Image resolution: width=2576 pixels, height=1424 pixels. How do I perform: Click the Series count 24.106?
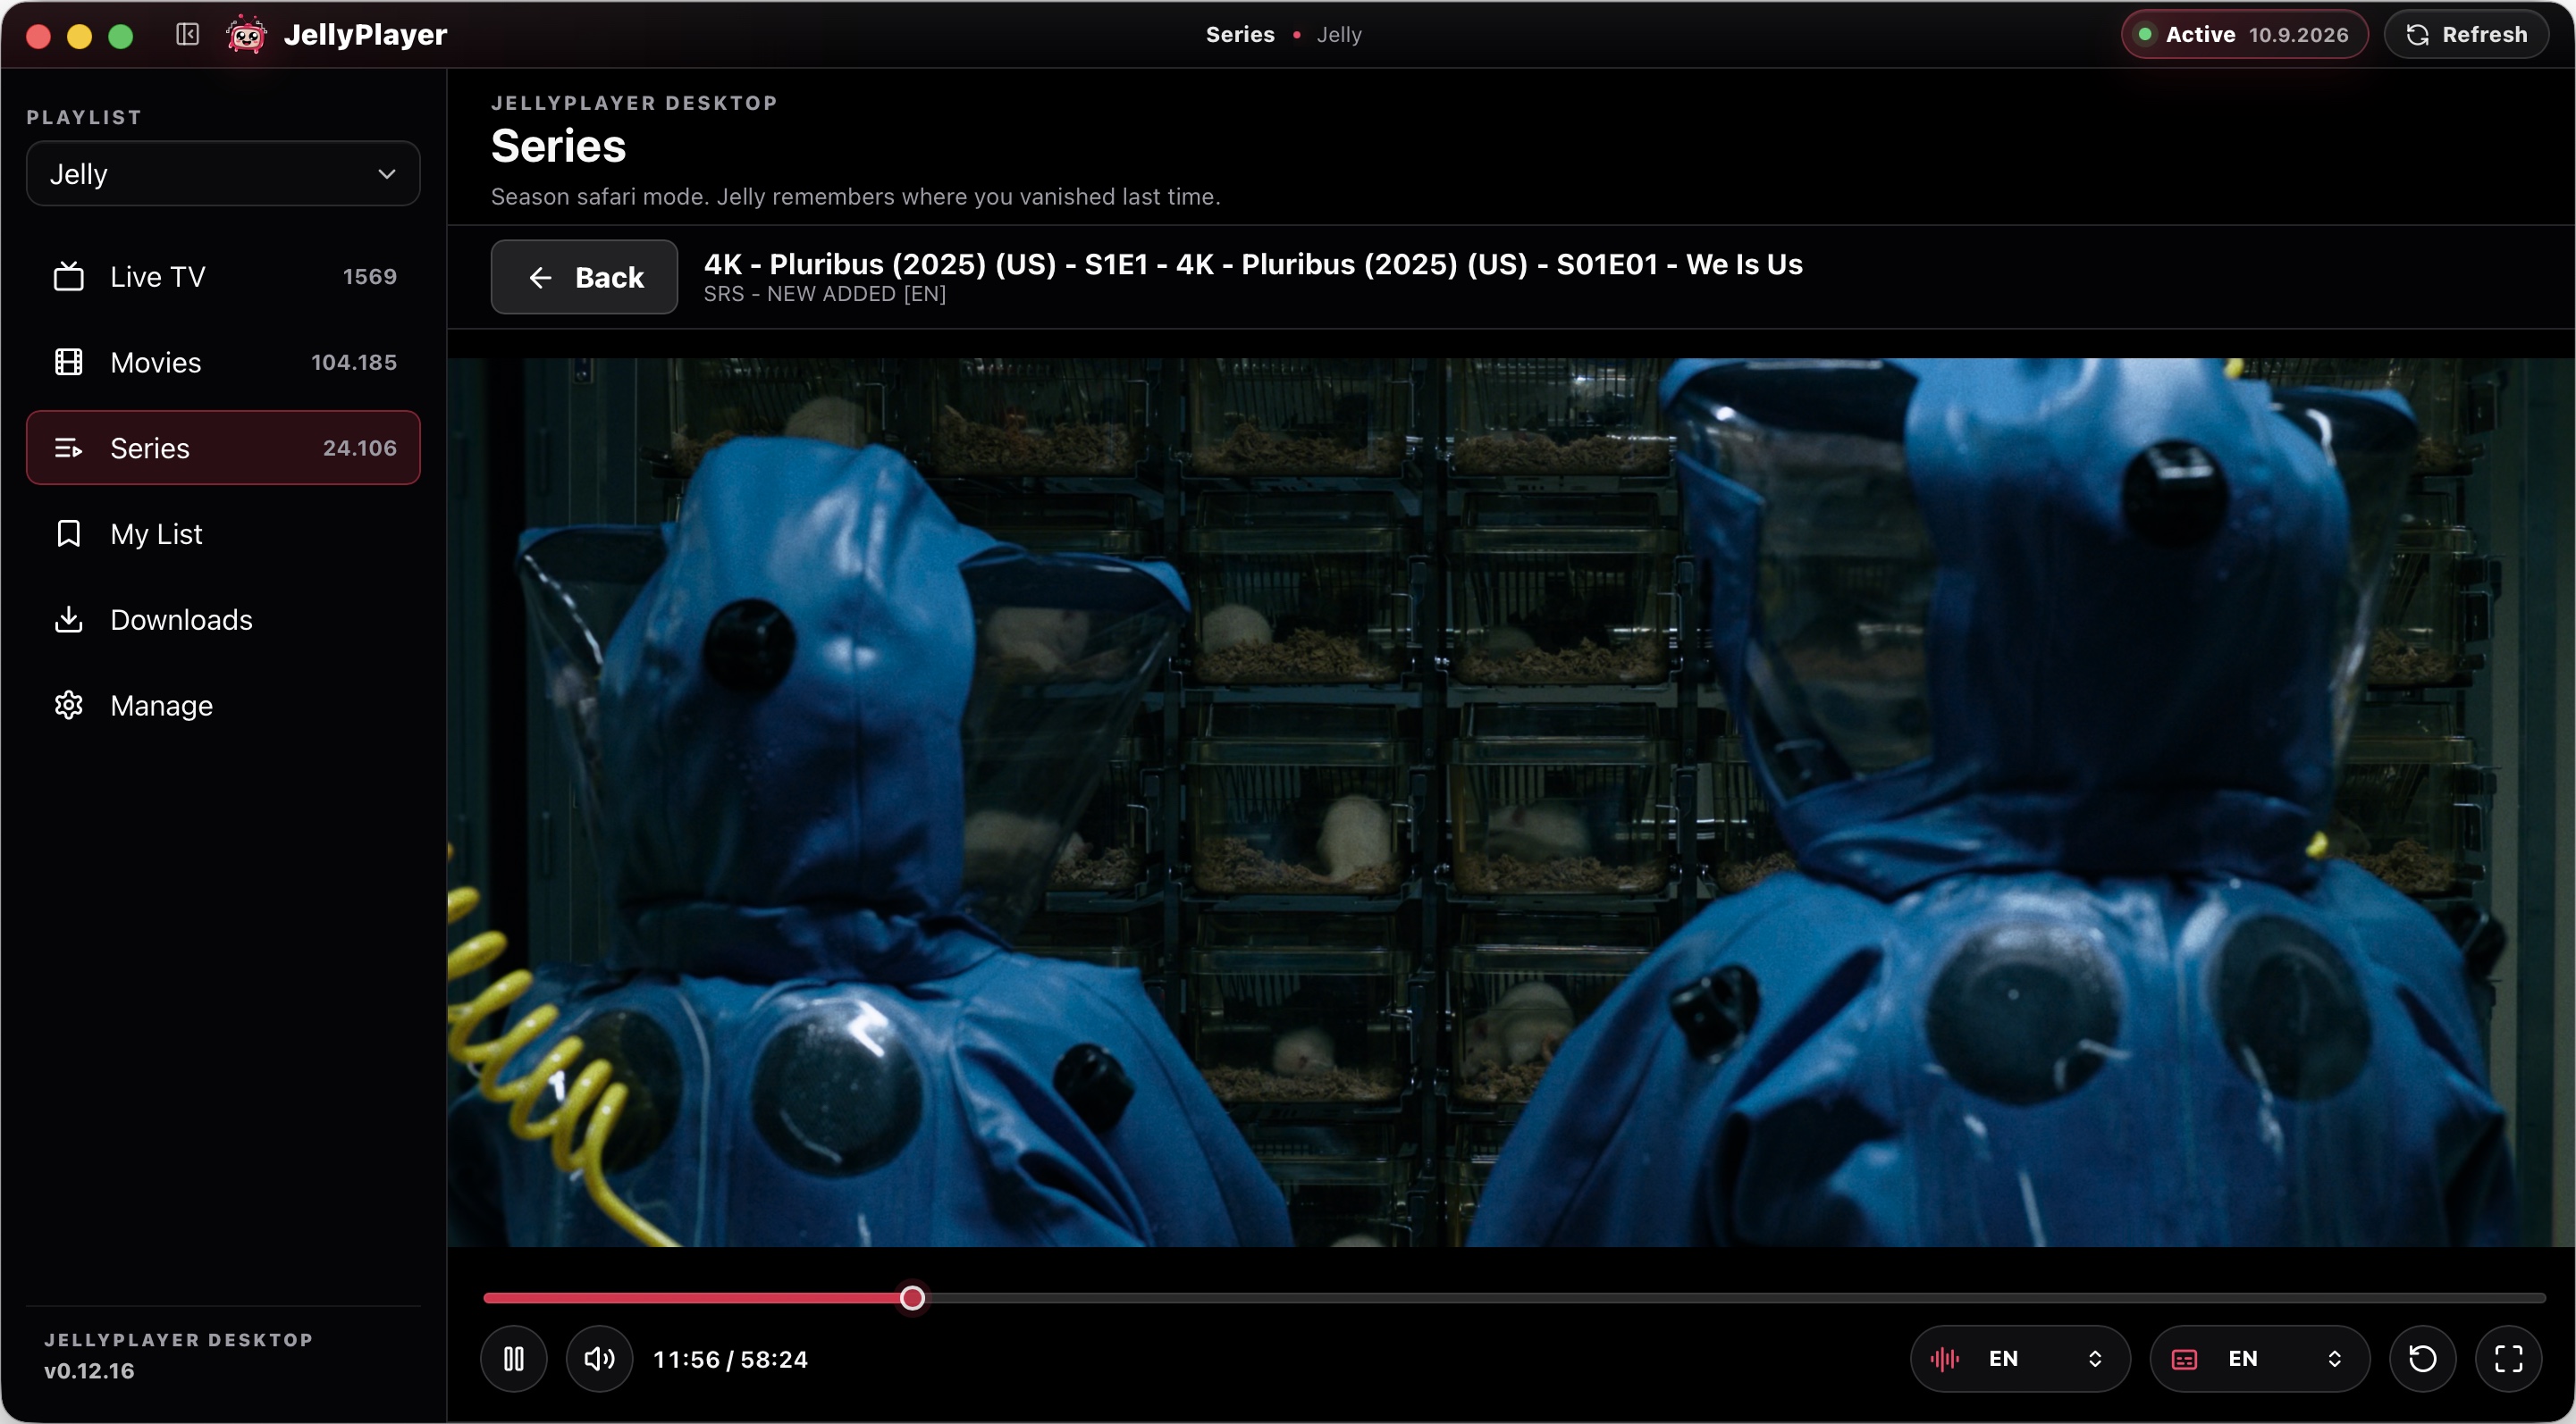[x=360, y=448]
